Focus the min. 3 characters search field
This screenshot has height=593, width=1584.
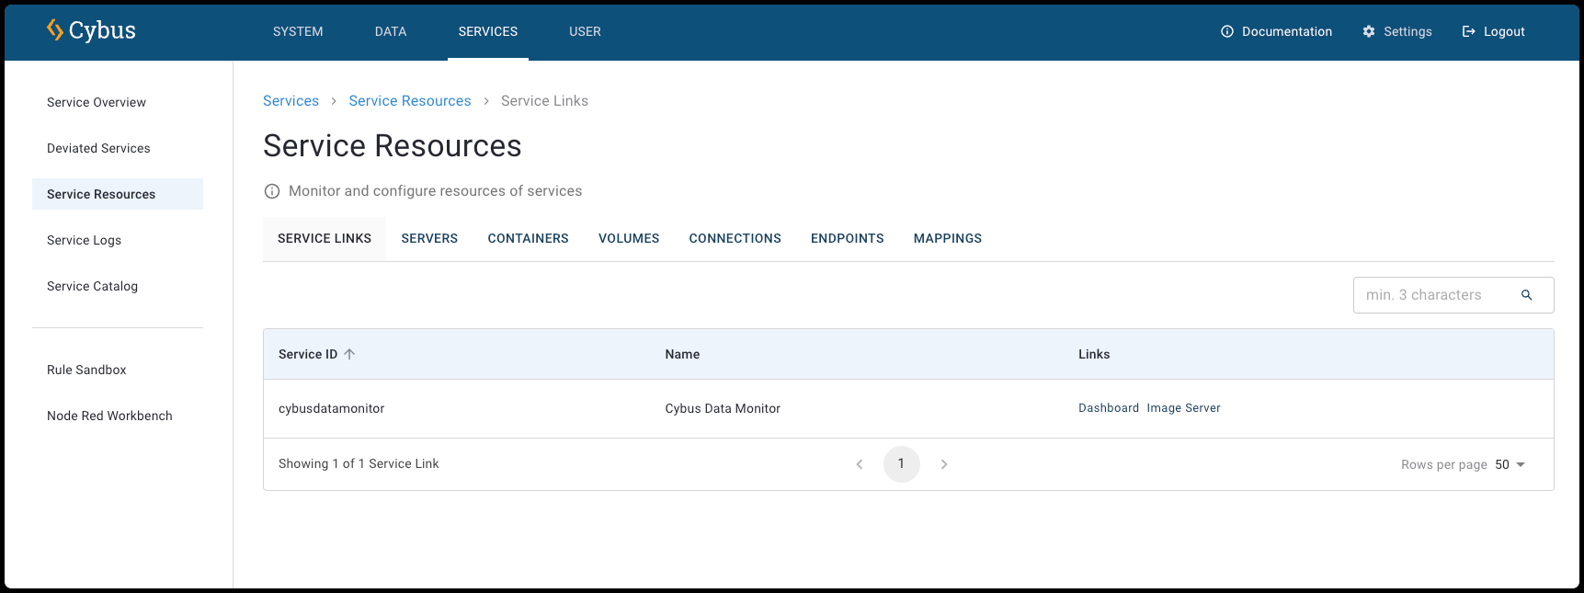tap(1434, 295)
